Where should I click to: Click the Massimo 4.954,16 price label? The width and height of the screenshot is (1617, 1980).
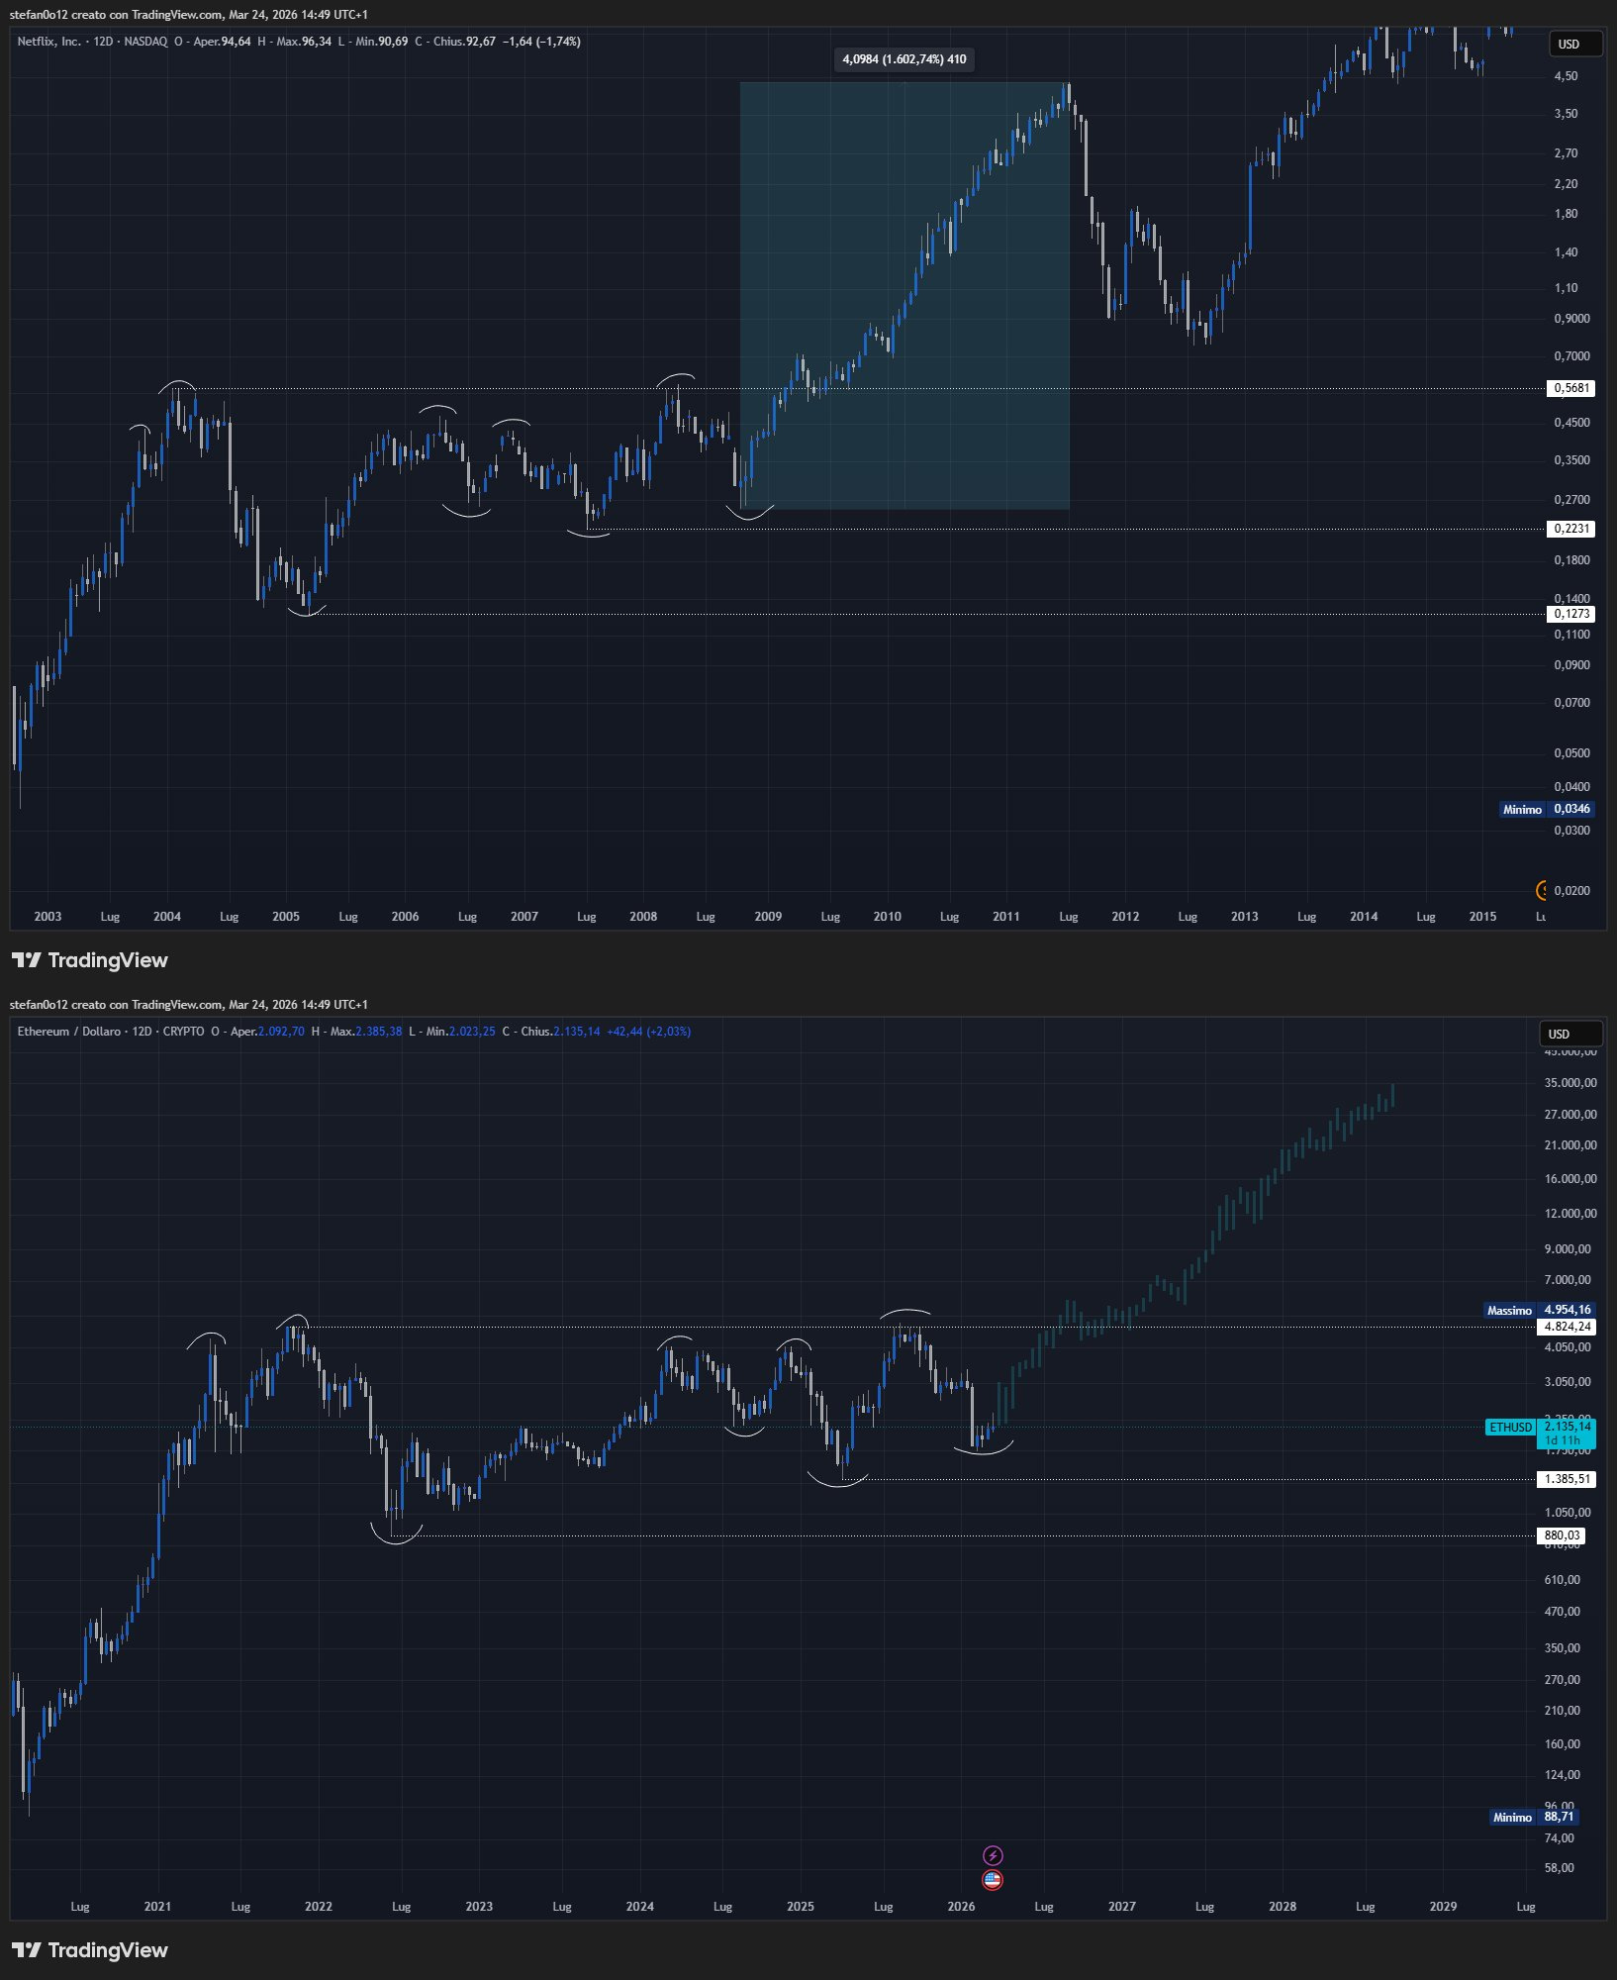click(x=1539, y=1310)
